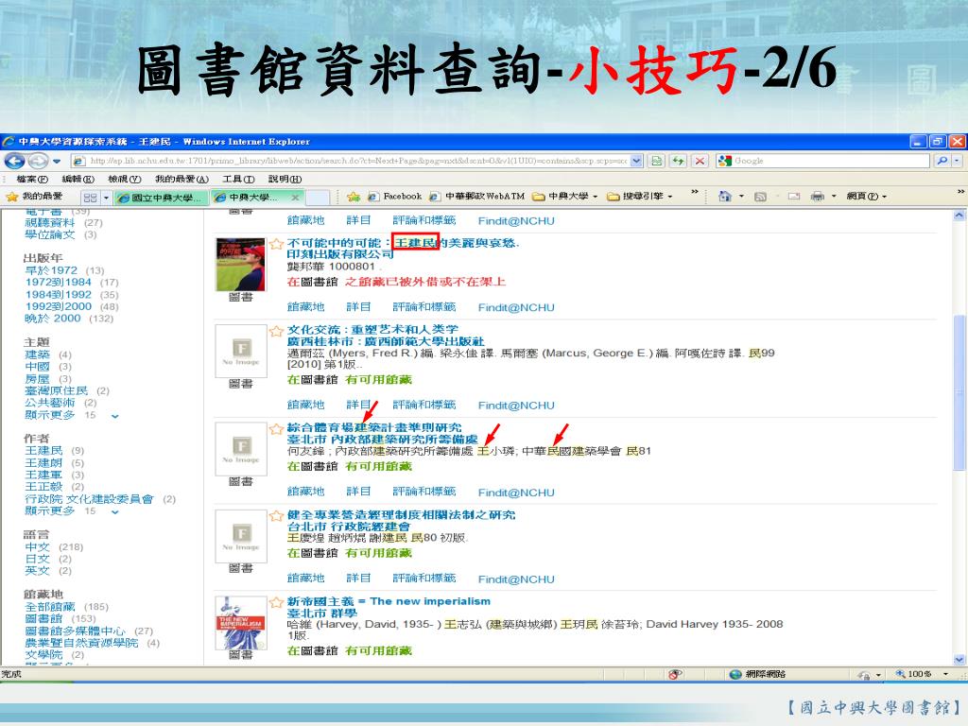Filter author by 行政院 文化建設委員會
The height and width of the screenshot is (726, 968).
pos(89,499)
